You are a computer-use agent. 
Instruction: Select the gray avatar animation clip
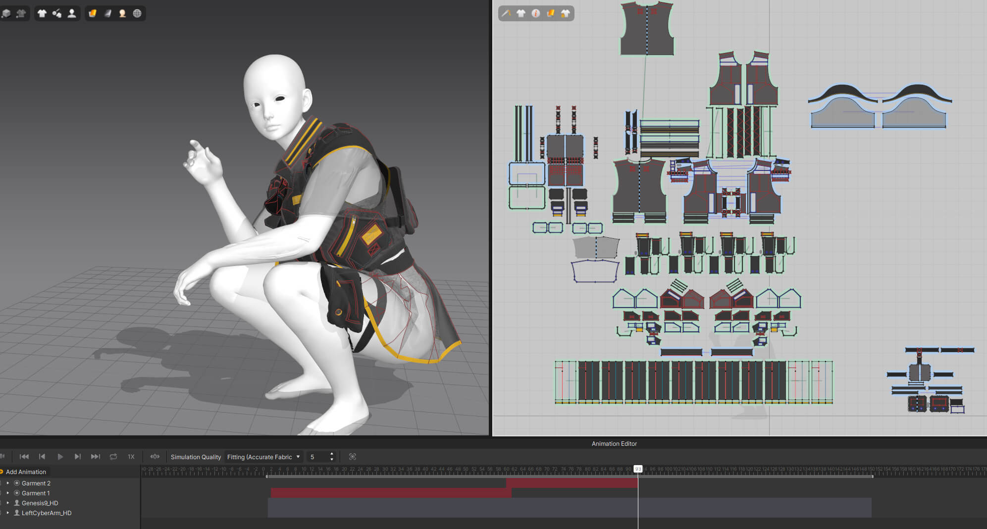click(x=570, y=508)
